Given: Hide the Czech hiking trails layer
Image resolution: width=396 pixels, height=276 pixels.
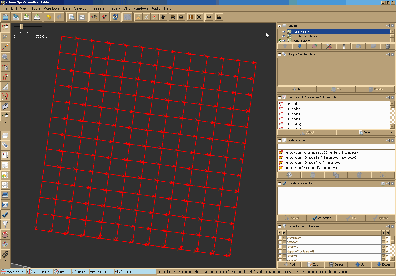Looking at the screenshot, I should point(284,36).
